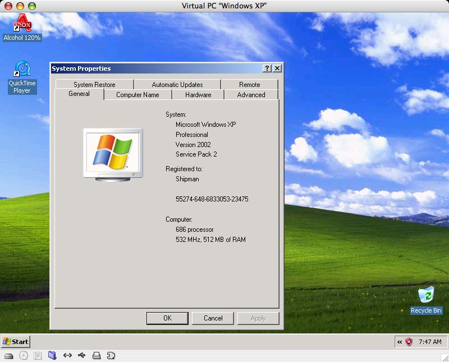Go to the Advanced tab
The image size is (449, 362).
pyautogui.click(x=251, y=94)
